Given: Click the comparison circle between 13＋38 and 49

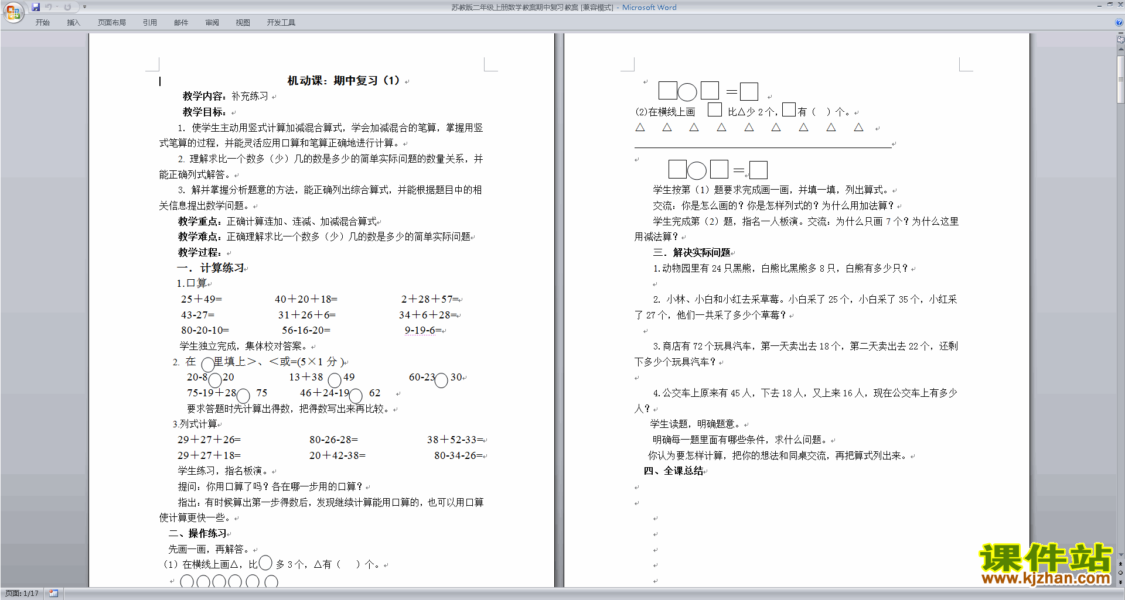Looking at the screenshot, I should (335, 380).
